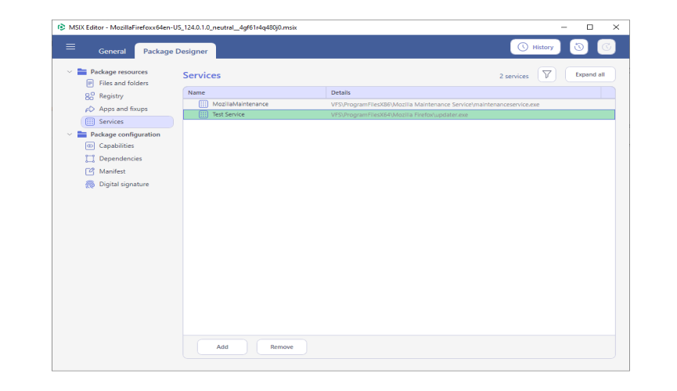Click the Package configuration label

(125, 135)
